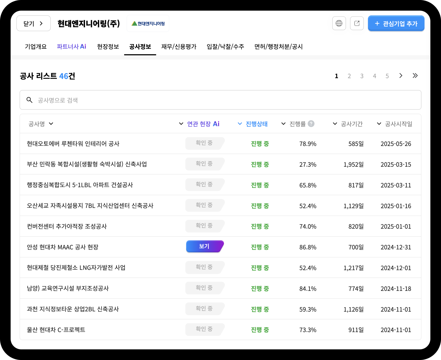Click 1,217일 duration cell

[x=353, y=268]
